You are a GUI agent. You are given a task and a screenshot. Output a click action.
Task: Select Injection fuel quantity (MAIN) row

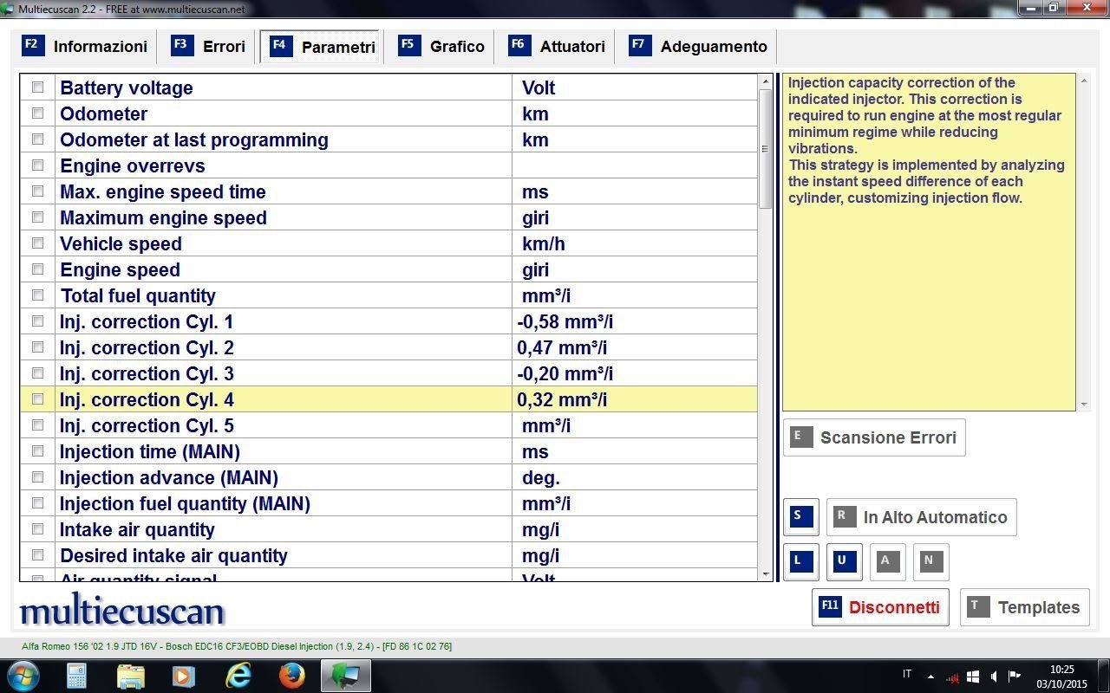tap(388, 503)
